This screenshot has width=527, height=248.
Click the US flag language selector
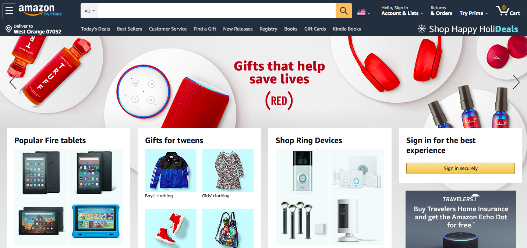[364, 13]
